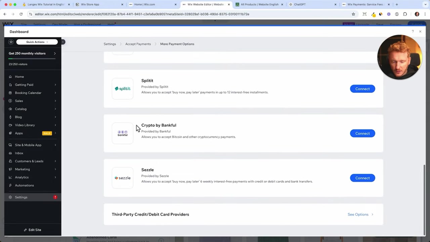Click the Customers & Leads icon

(10, 161)
